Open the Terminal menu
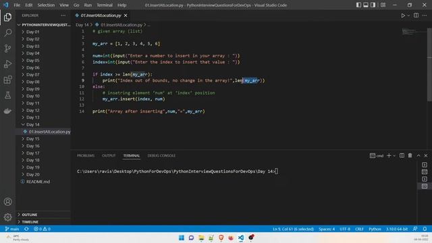The image size is (432, 243). pos(105,5)
